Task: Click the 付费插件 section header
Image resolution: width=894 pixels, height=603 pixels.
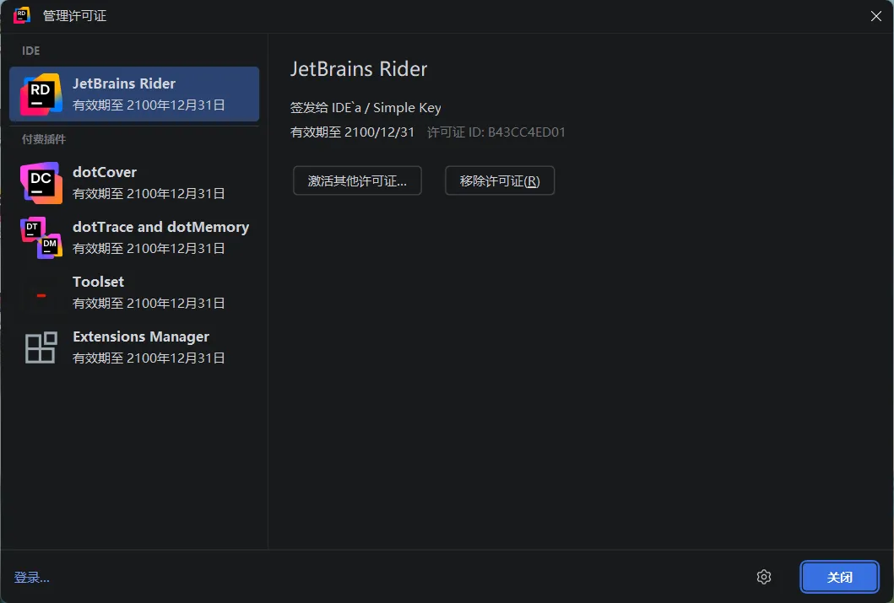Action: coord(42,139)
